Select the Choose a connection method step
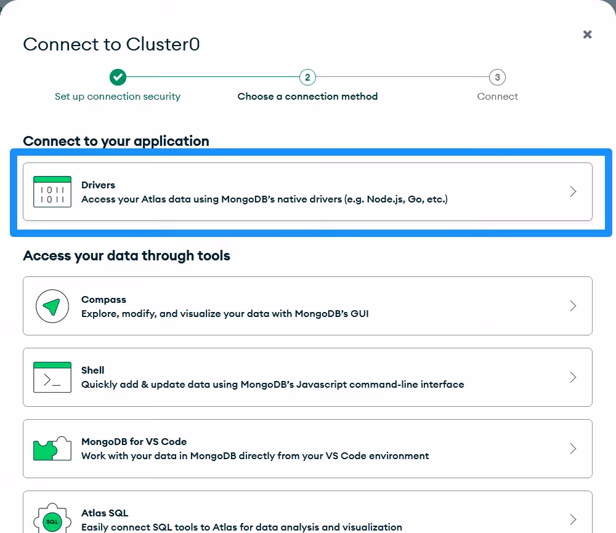This screenshot has height=533, width=616. point(307,97)
